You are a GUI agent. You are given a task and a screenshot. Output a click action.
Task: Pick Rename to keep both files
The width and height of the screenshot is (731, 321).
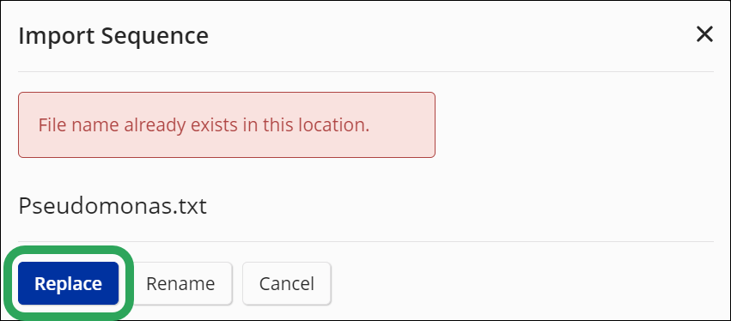(x=180, y=283)
